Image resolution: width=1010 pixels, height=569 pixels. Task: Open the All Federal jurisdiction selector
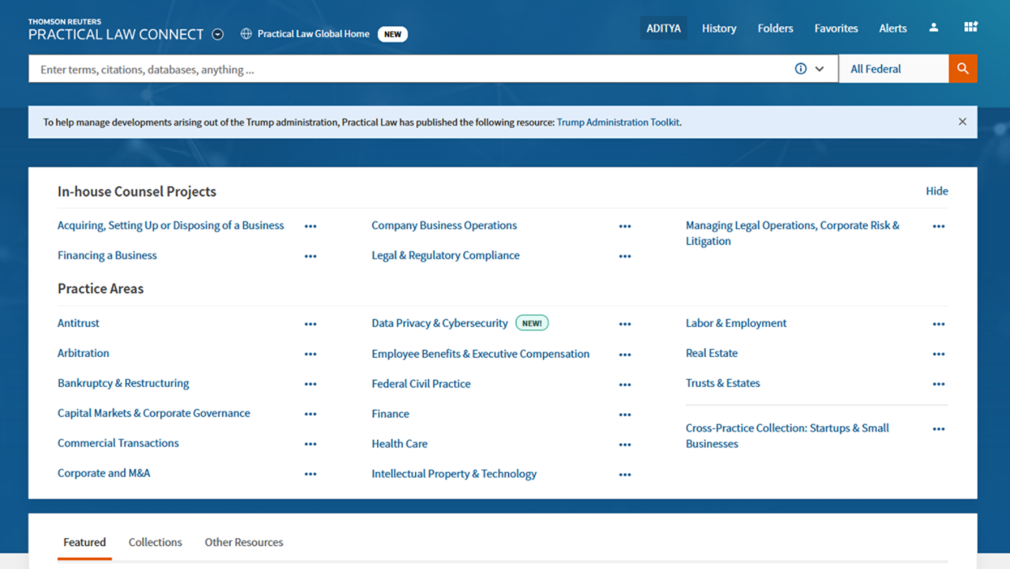[892, 69]
